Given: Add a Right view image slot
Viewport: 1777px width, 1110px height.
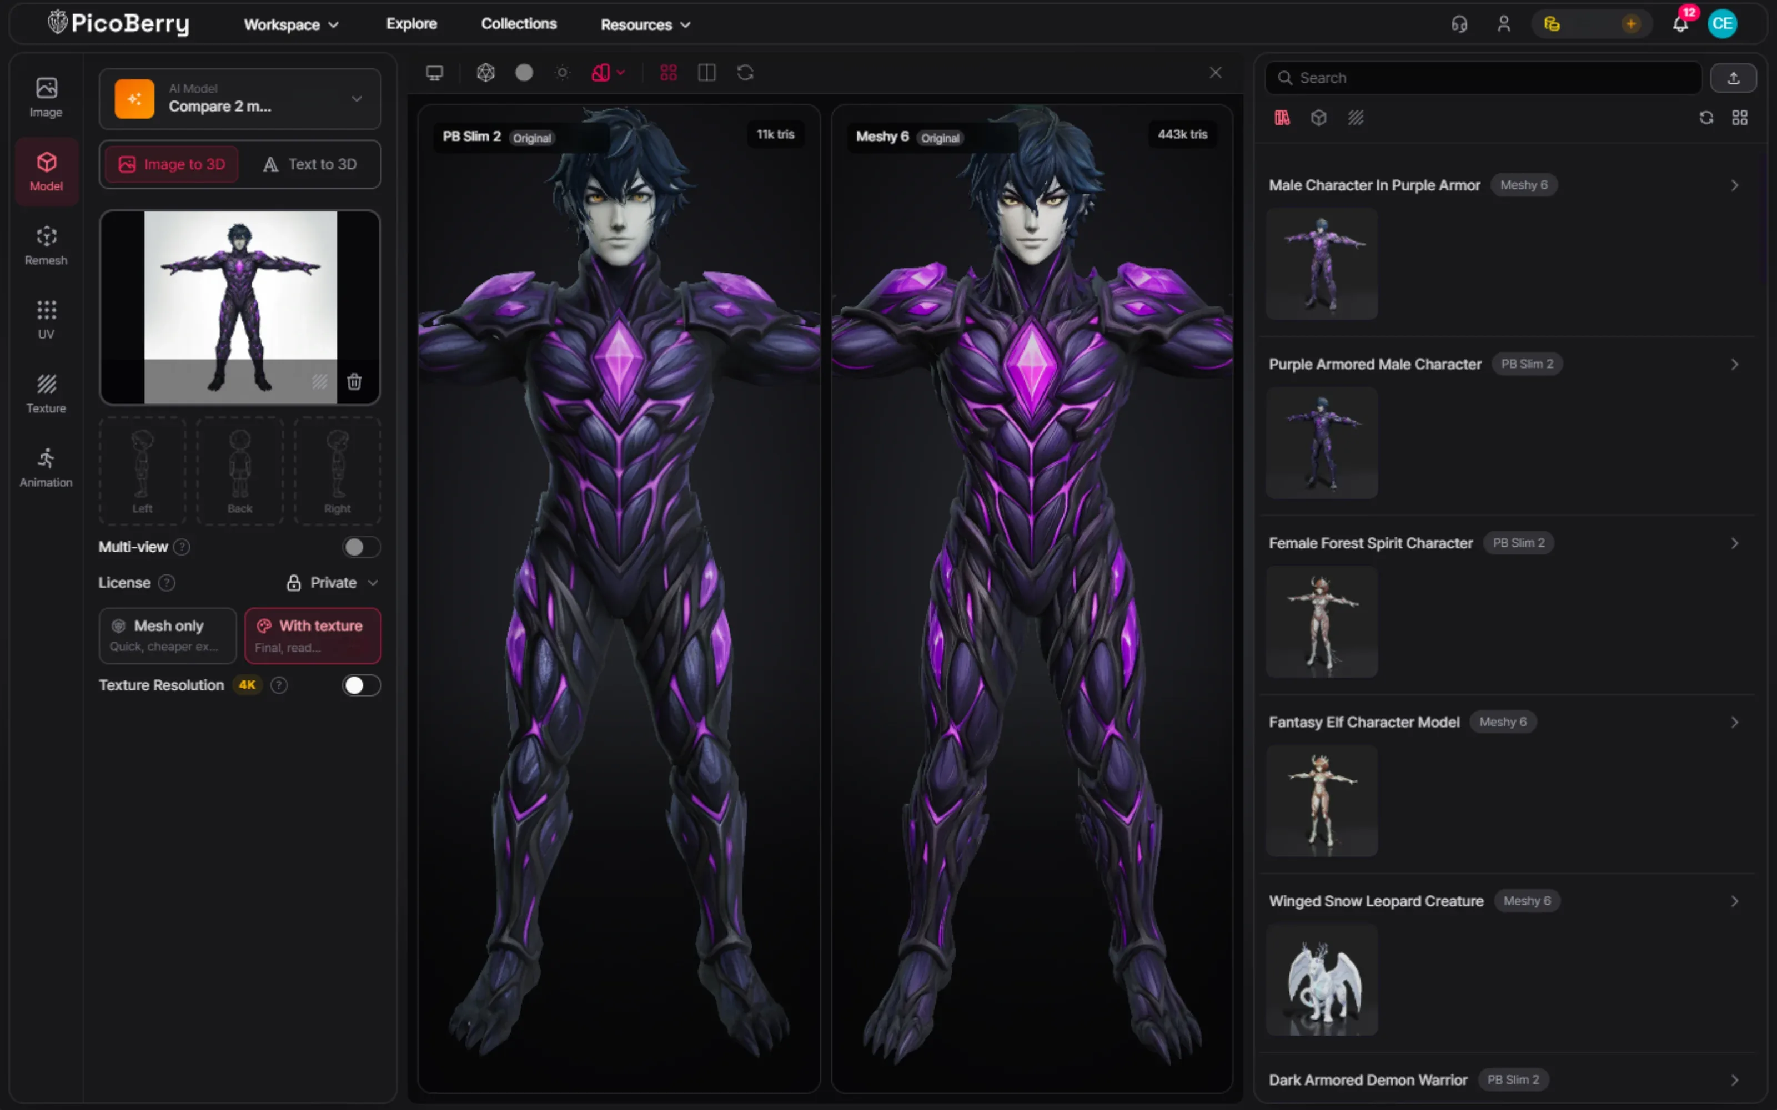Looking at the screenshot, I should tap(338, 471).
